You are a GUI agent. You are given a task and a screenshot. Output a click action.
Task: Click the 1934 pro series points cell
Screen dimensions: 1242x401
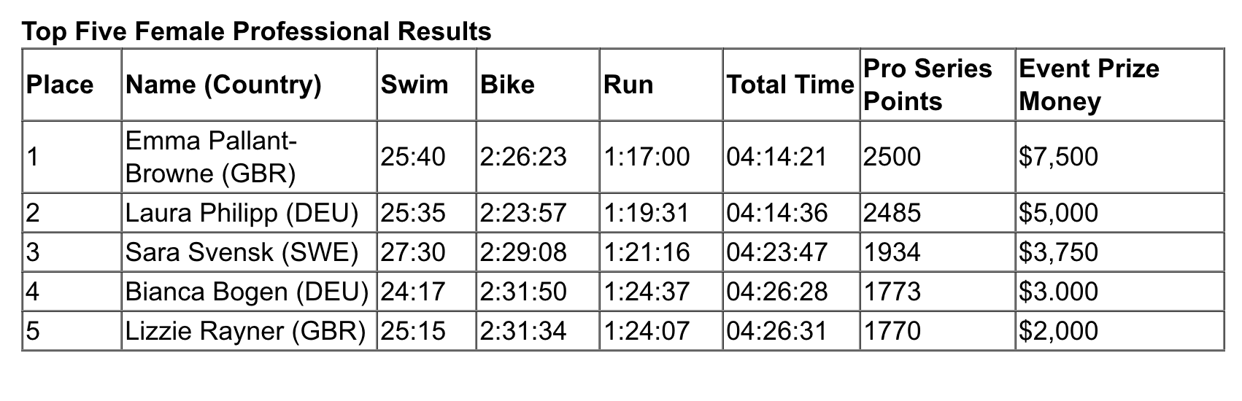937,252
